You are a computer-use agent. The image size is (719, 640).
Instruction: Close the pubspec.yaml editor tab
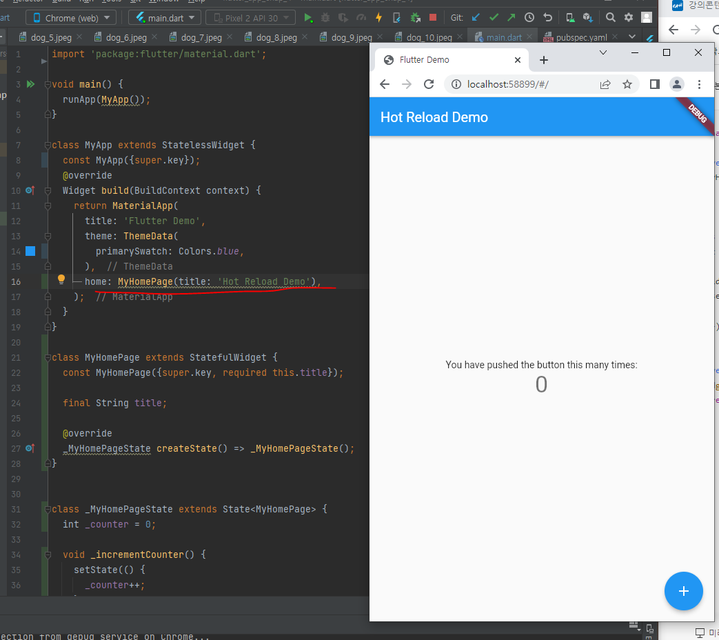point(615,37)
